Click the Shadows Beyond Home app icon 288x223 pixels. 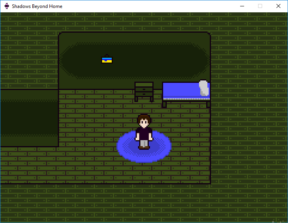(7, 6)
